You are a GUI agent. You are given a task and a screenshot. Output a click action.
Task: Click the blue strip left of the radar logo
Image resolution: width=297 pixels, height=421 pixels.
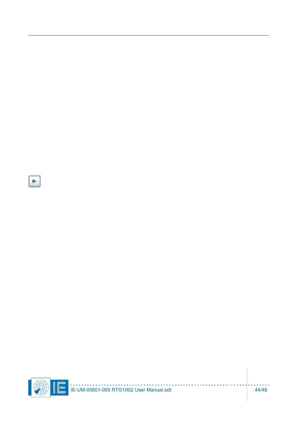coord(30,387)
